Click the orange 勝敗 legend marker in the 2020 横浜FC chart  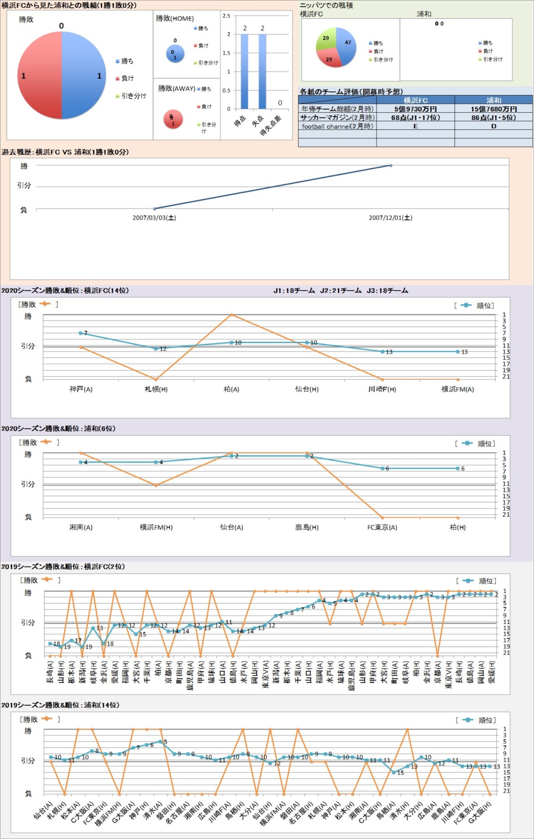click(x=45, y=304)
